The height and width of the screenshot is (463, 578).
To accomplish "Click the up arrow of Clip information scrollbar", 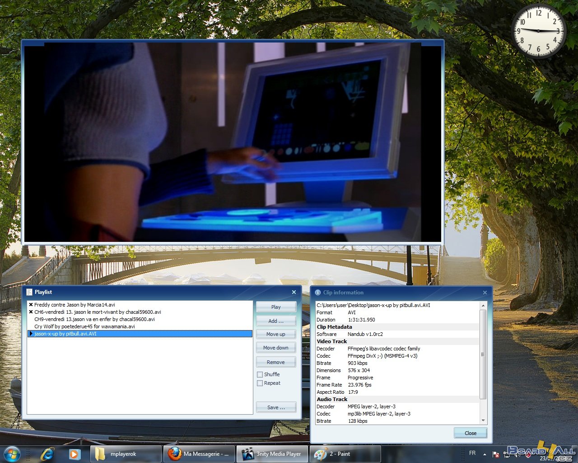I will coord(483,306).
